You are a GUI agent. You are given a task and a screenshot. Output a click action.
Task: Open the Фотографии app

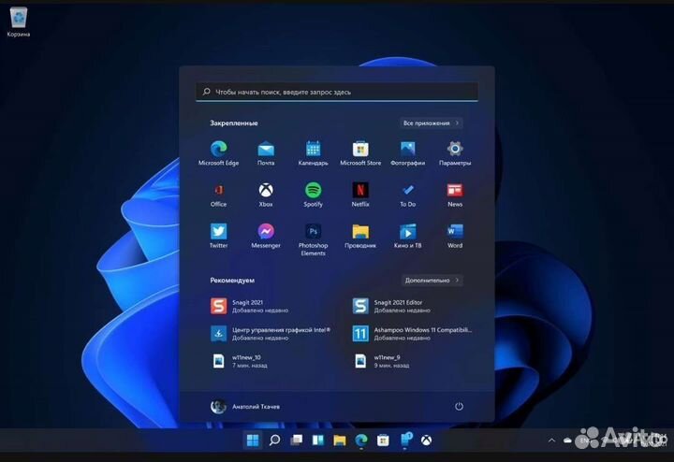point(407,152)
